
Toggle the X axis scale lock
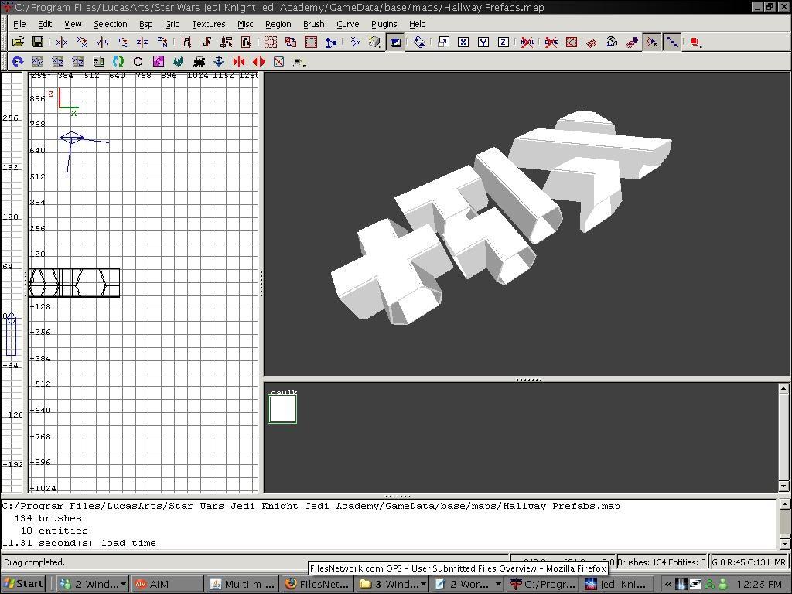463,43
